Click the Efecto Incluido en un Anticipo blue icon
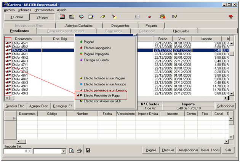Image resolution: width=240 pixels, height=162 pixels. (81, 84)
